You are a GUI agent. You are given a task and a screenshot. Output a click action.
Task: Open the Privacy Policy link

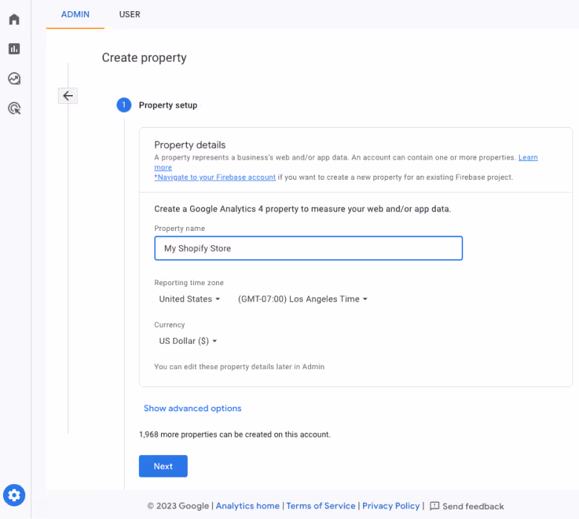(x=391, y=506)
